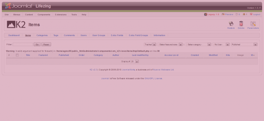Open the Joomla! footer link
Image resolution: width=264 pixels, height=121 pixels.
105,79
